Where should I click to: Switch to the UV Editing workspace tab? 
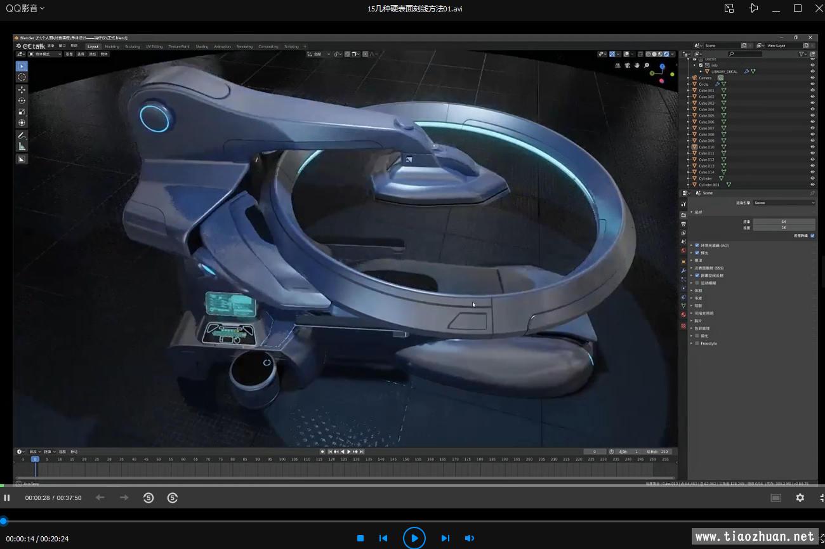(x=154, y=46)
